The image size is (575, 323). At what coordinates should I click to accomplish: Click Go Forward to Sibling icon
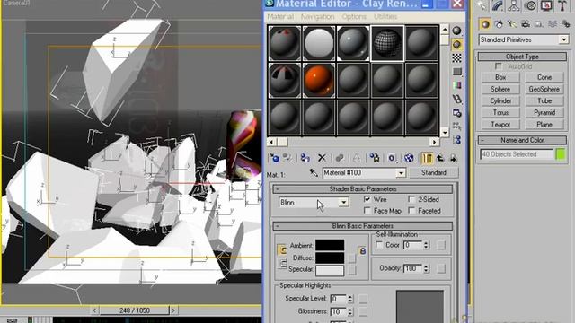coord(453,158)
